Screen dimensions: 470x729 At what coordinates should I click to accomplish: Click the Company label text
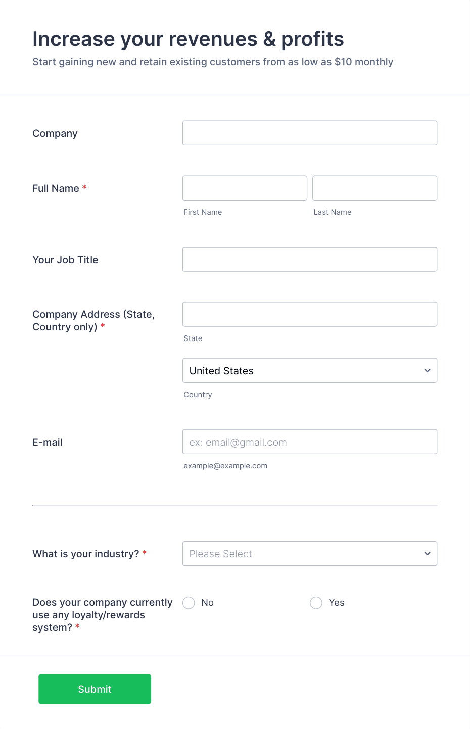click(55, 133)
